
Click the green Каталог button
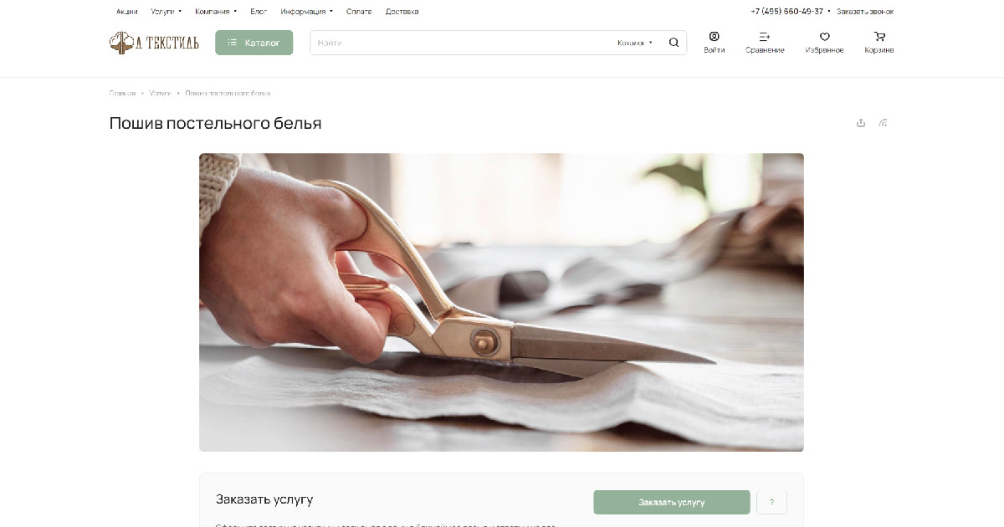254,43
